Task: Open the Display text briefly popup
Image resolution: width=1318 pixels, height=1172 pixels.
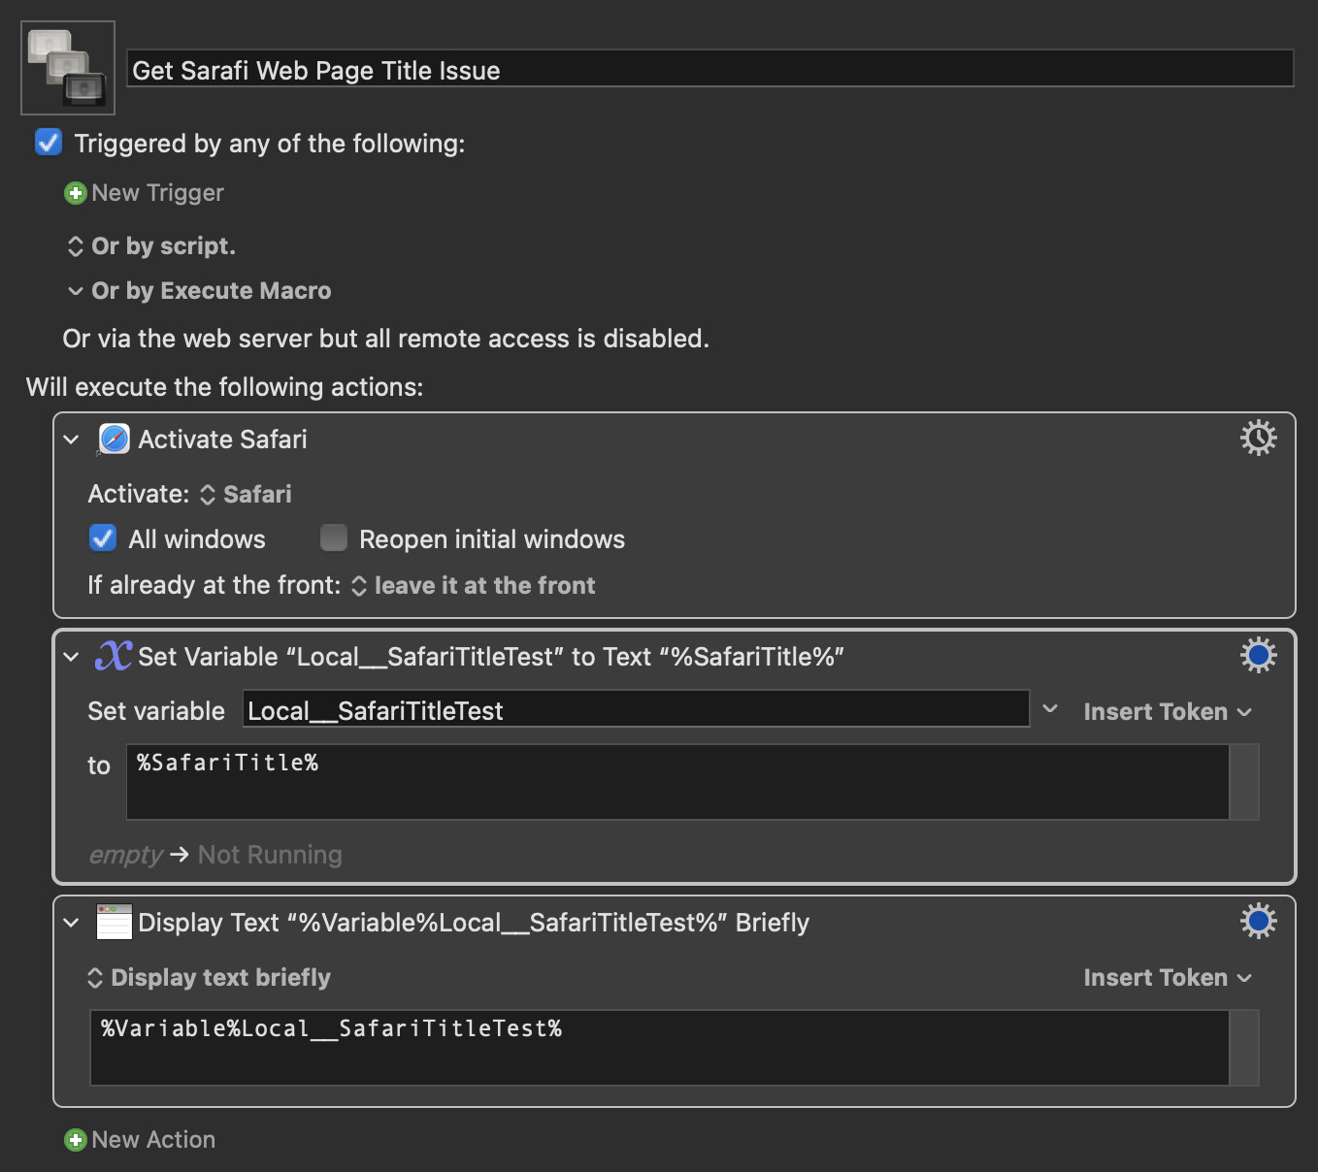Action: click(209, 978)
